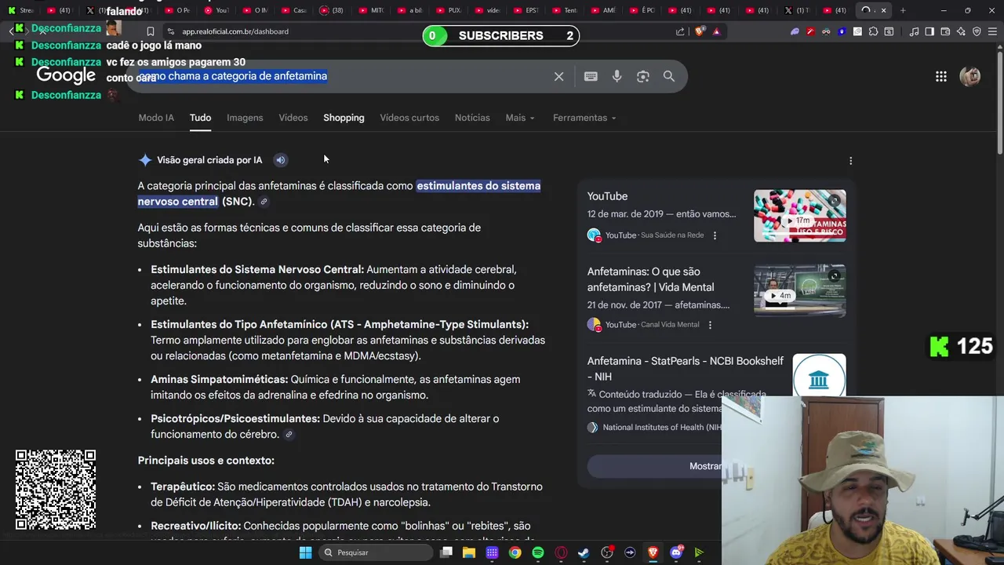This screenshot has width=1004, height=565.
Task: Open the Anfetamina StatPearls NCBI Bookshelf link
Action: click(686, 369)
